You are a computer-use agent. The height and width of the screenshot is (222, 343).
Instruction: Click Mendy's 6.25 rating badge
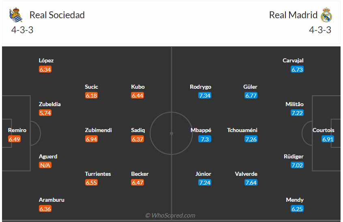tap(297, 209)
